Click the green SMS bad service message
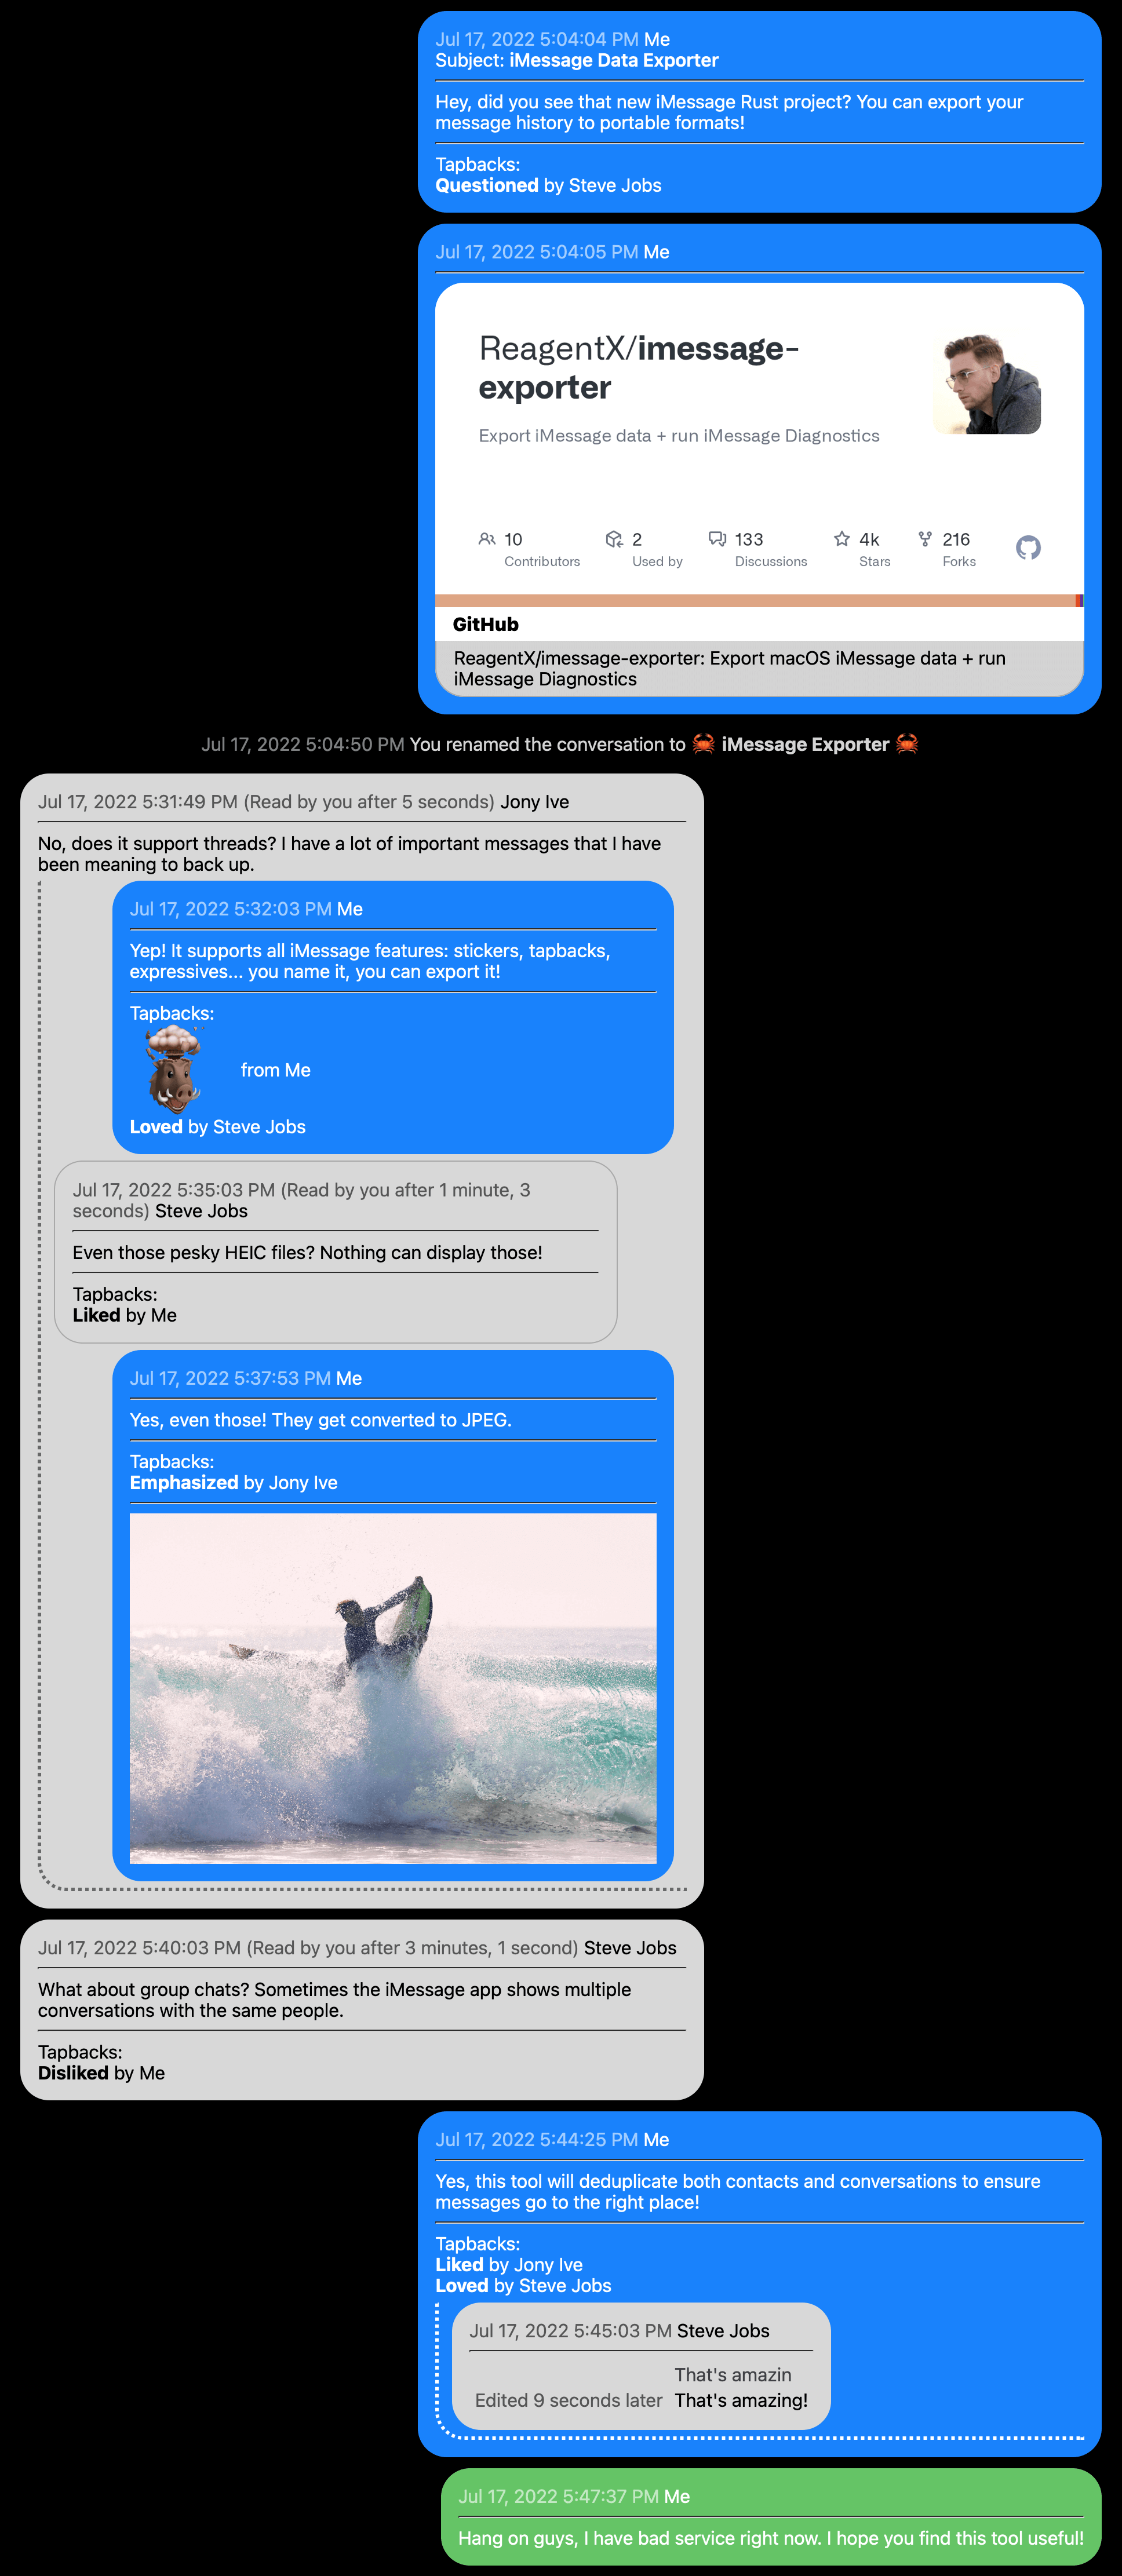This screenshot has width=1122, height=2576. click(x=770, y=2537)
